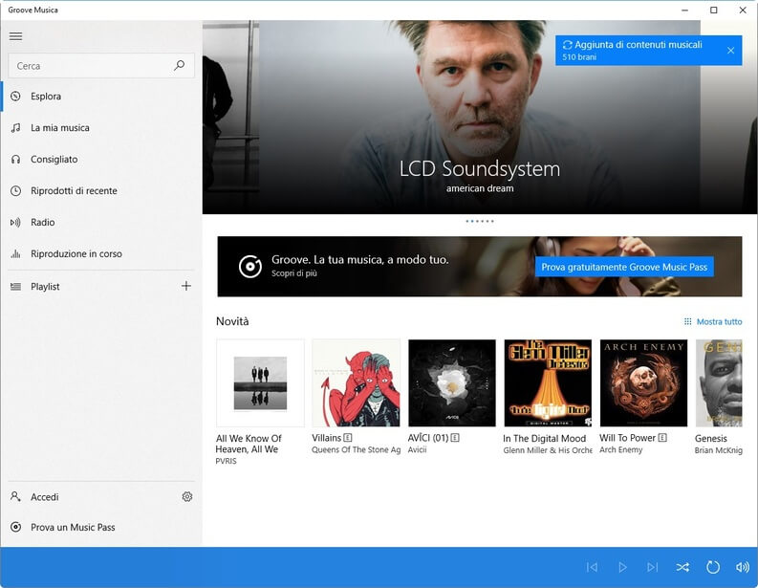758x588 pixels.
Task: Select Esplora in the sidebar
Action: pyautogui.click(x=101, y=97)
